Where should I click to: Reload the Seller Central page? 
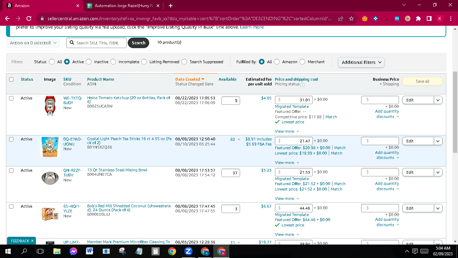(29, 19)
